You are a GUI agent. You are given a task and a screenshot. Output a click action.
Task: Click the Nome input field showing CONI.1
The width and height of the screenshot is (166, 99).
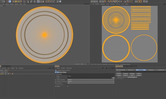[x=91, y=76]
